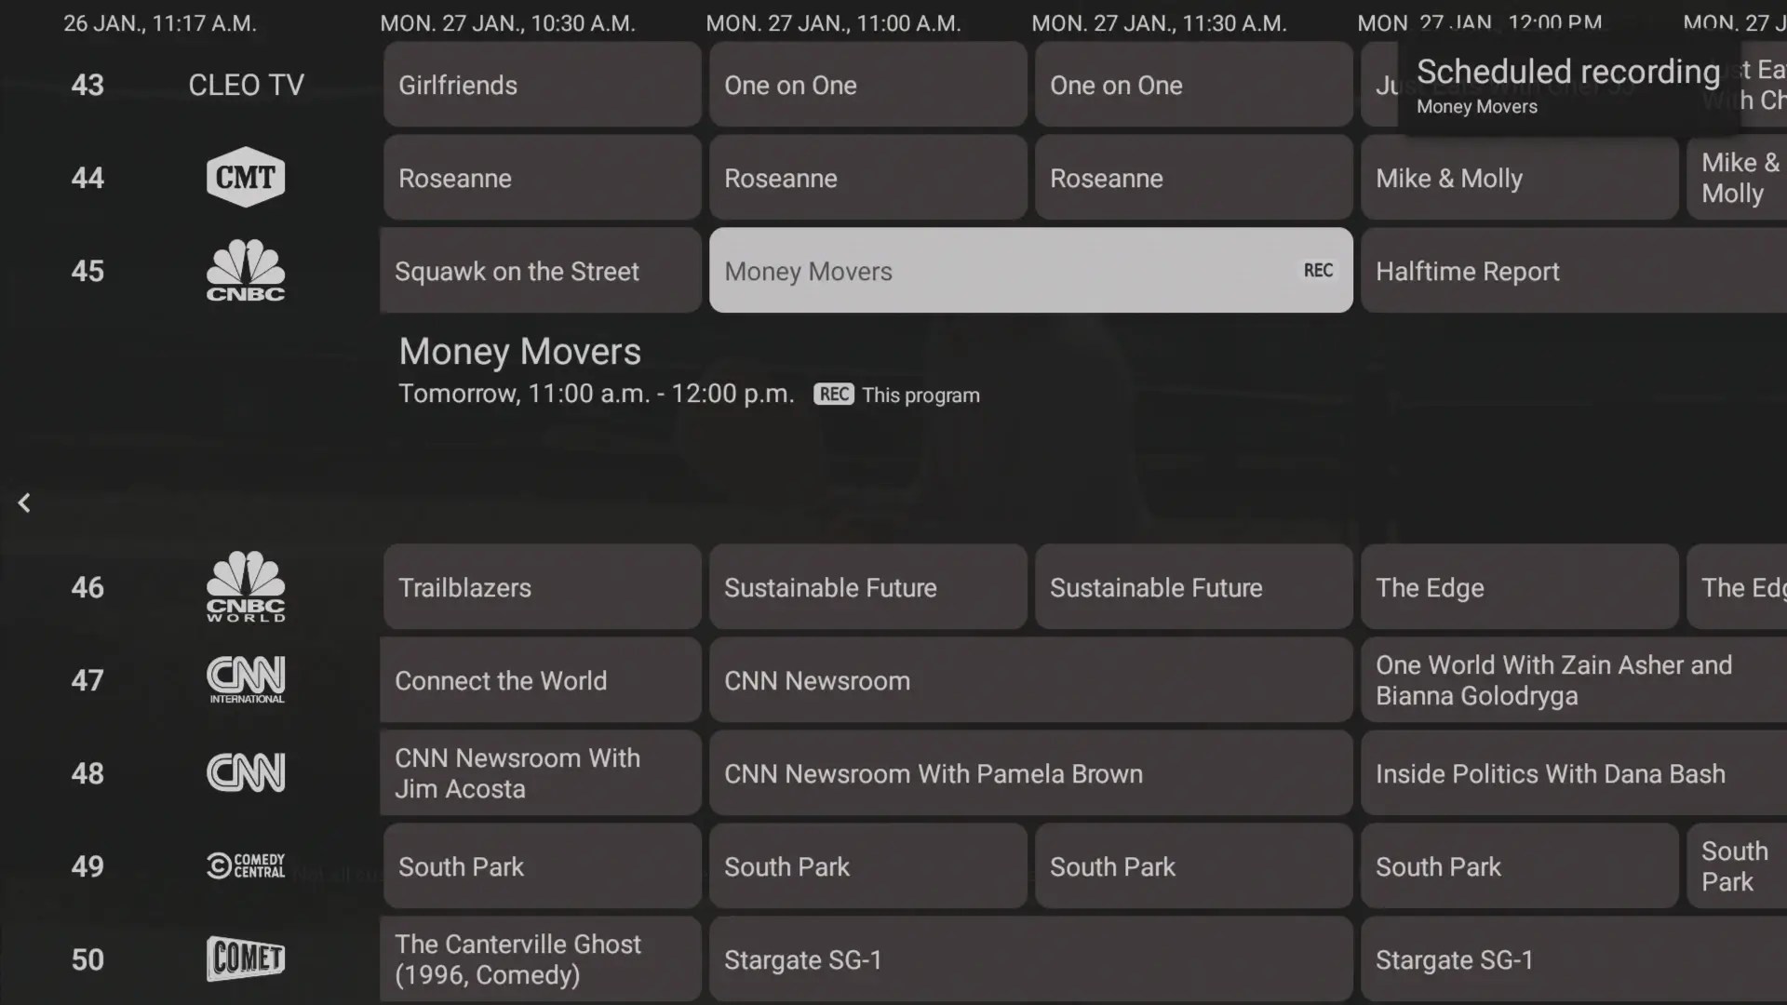The image size is (1787, 1005).
Task: Select the CLEO TV channel label
Action: [x=246, y=86]
